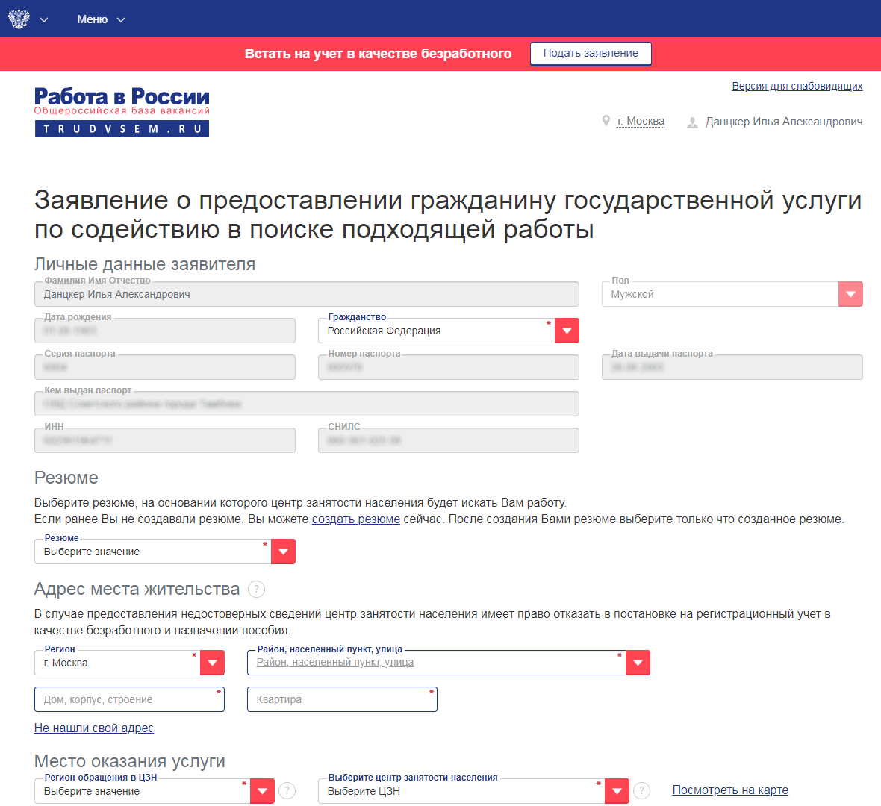The image size is (881, 806).
Task: Click the Серия паспорта field
Action: 164,367
